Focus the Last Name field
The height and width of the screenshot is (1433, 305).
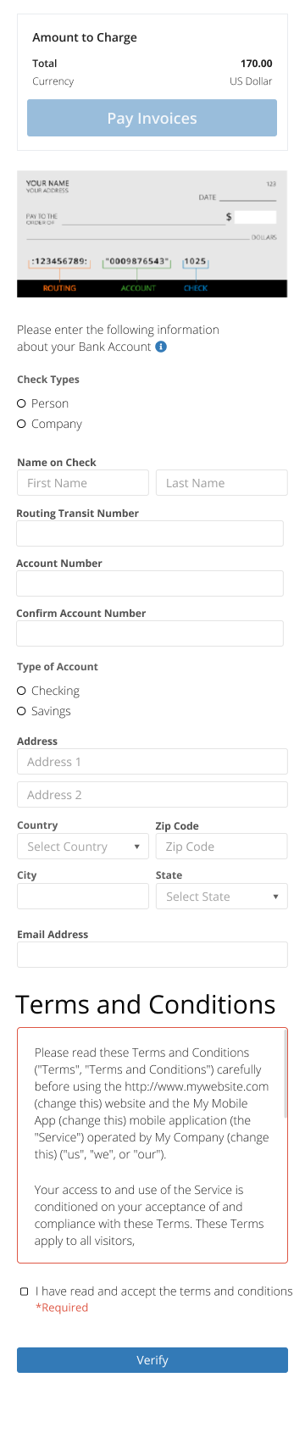[222, 483]
